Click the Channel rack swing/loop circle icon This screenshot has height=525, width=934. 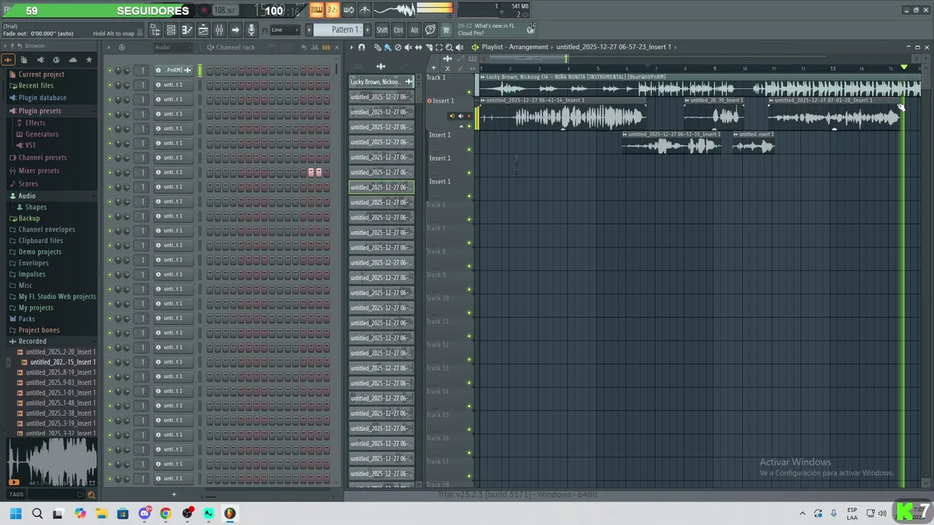point(122,47)
